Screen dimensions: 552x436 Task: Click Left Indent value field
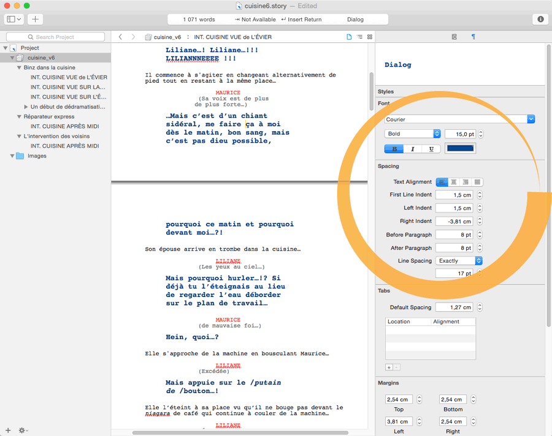[x=454, y=208]
